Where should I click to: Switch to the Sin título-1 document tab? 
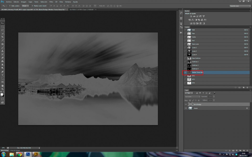click(81, 9)
